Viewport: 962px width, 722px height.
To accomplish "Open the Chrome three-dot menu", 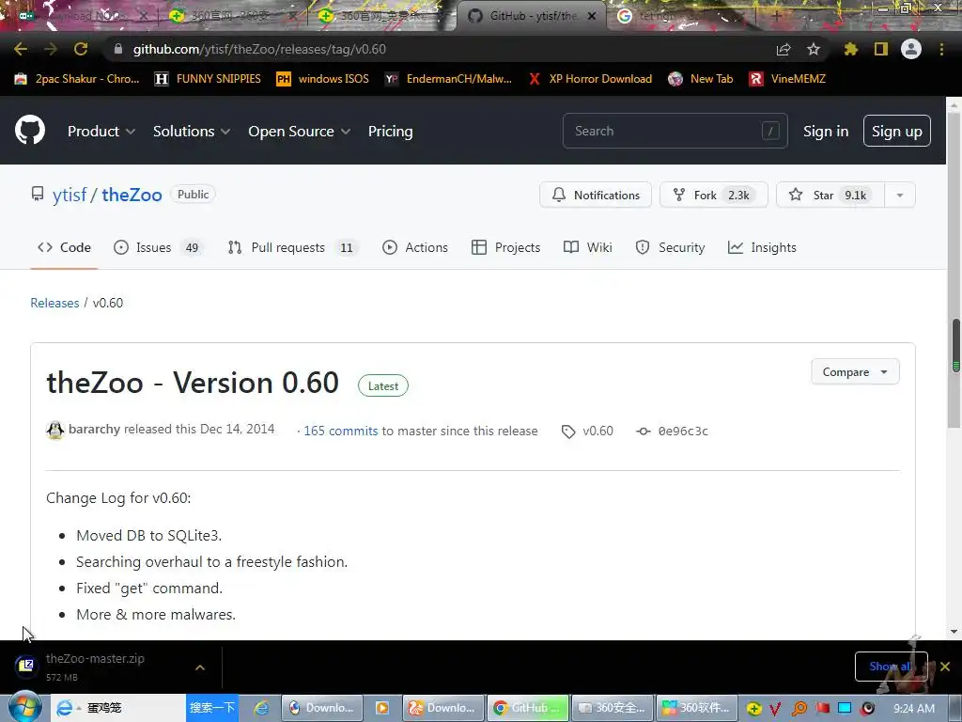I will pyautogui.click(x=941, y=49).
